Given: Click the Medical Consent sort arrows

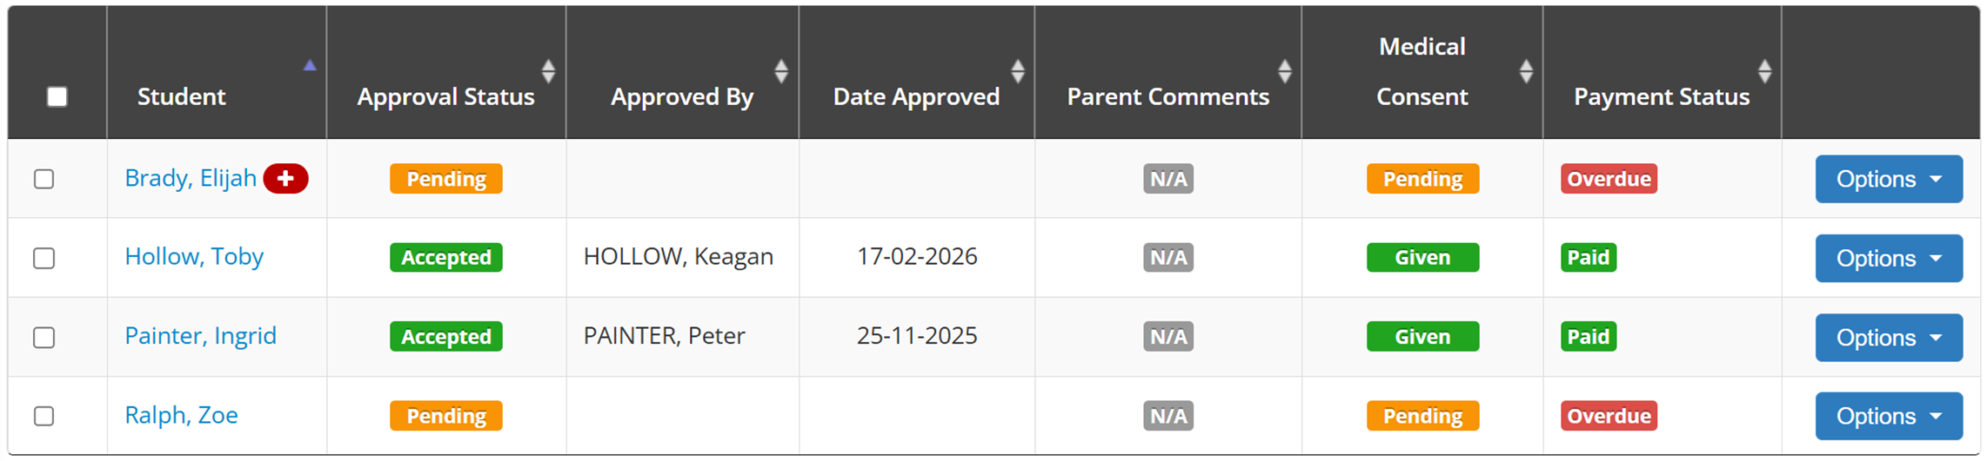Looking at the screenshot, I should pyautogui.click(x=1526, y=71).
